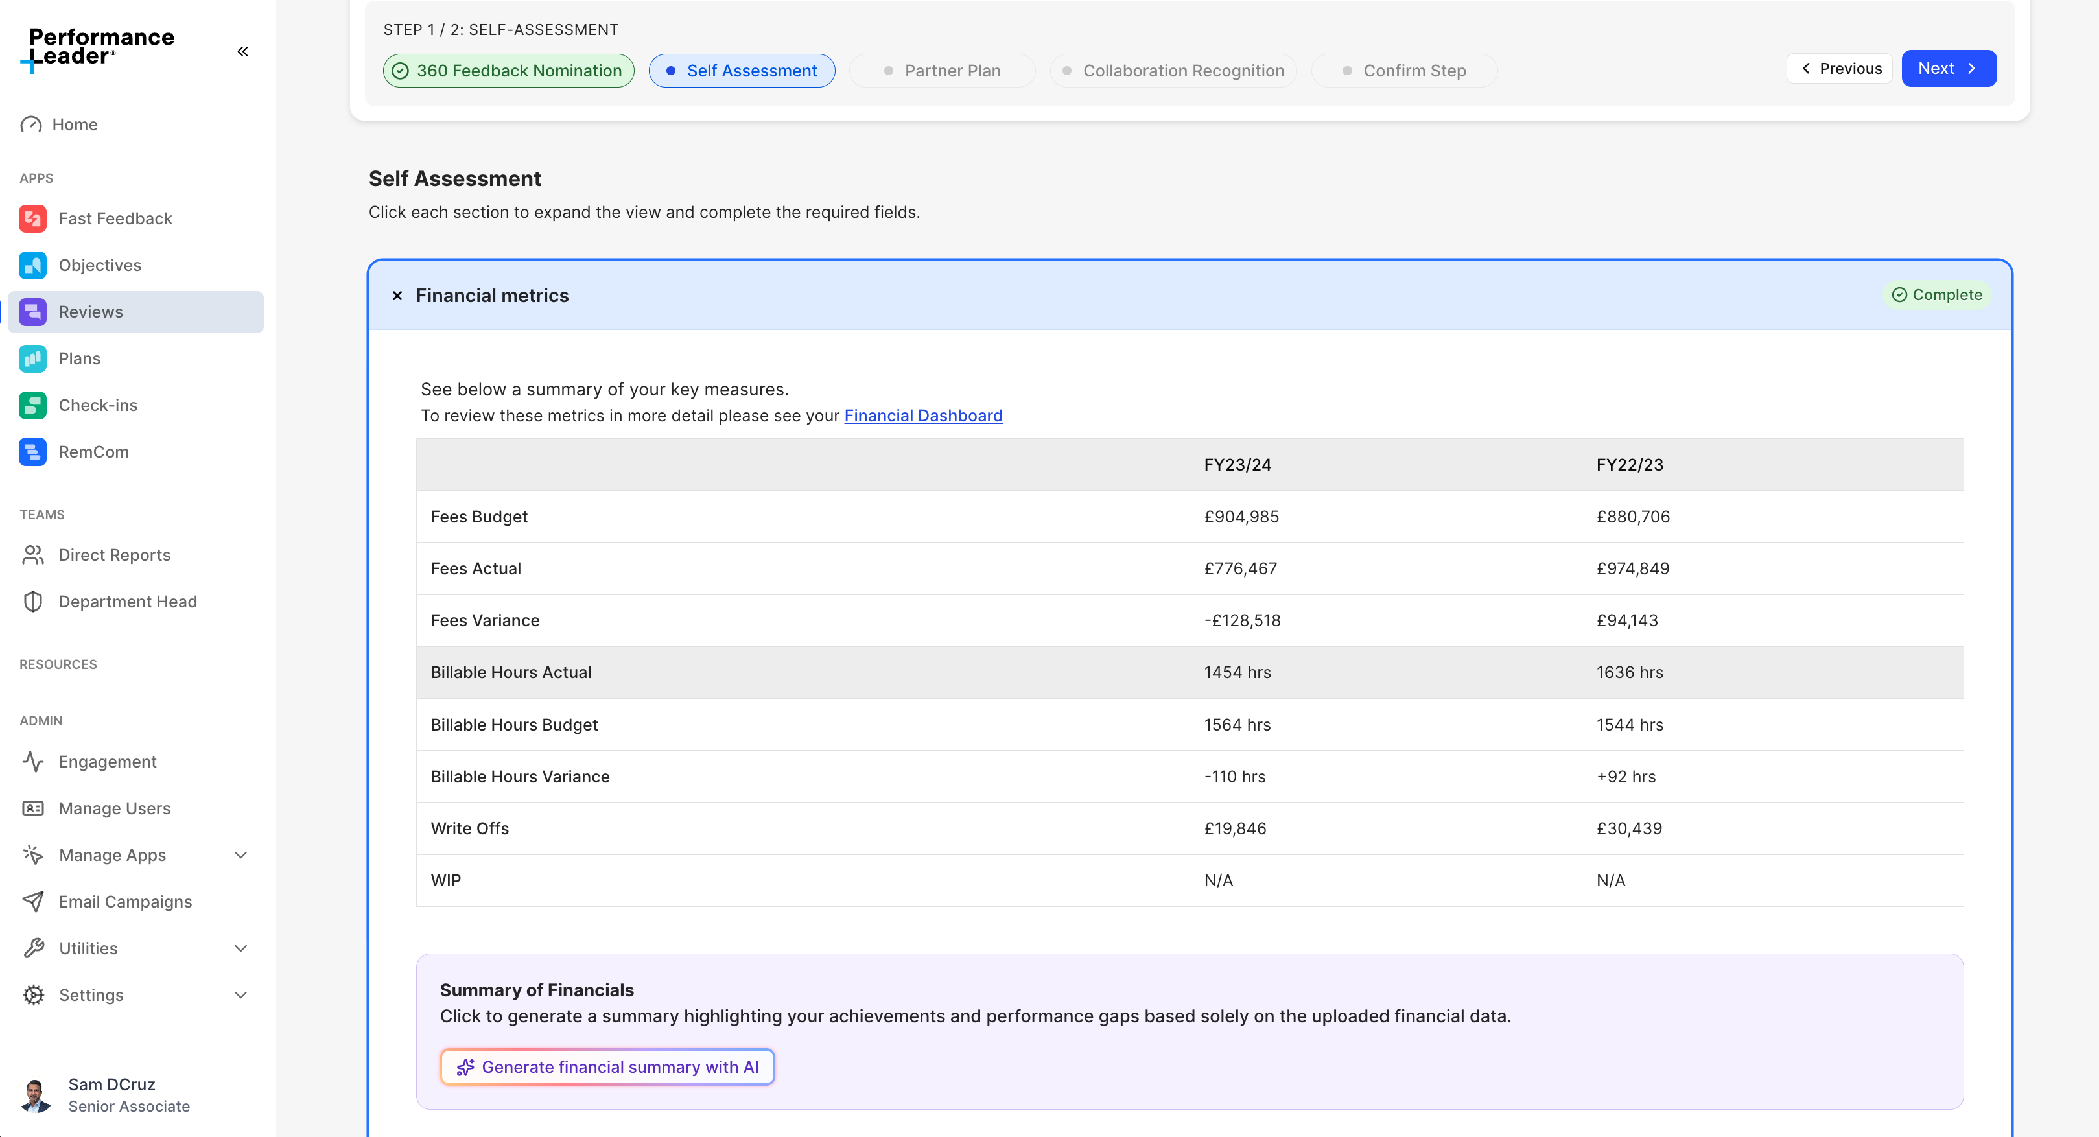The height and width of the screenshot is (1137, 2099).
Task: Open the Fast Feedback app icon
Action: [32, 218]
